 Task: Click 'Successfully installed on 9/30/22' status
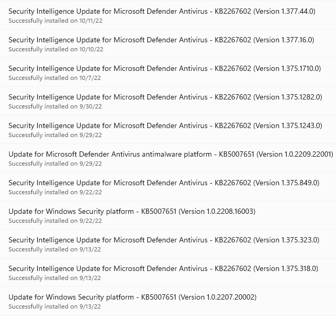click(x=55, y=106)
